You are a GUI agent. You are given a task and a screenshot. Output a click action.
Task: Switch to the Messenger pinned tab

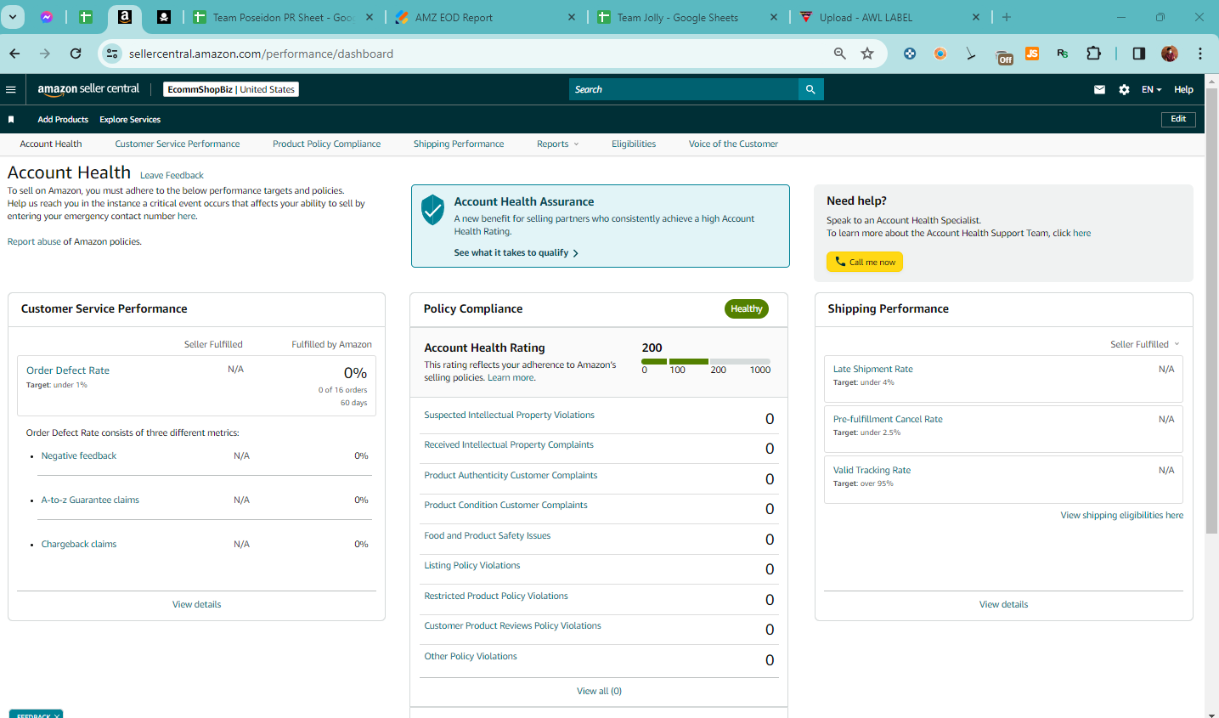coord(47,17)
